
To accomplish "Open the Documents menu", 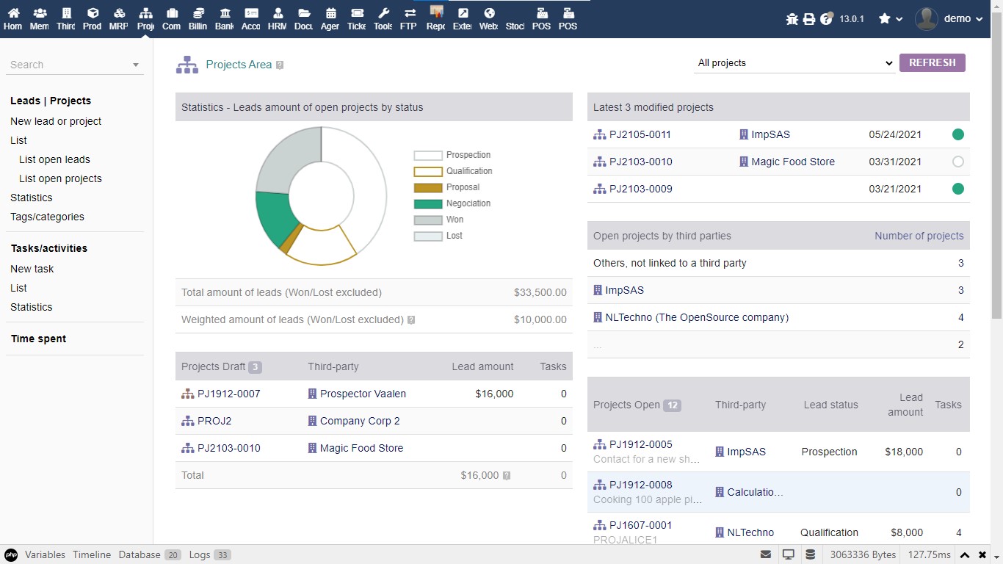I will 303,18.
